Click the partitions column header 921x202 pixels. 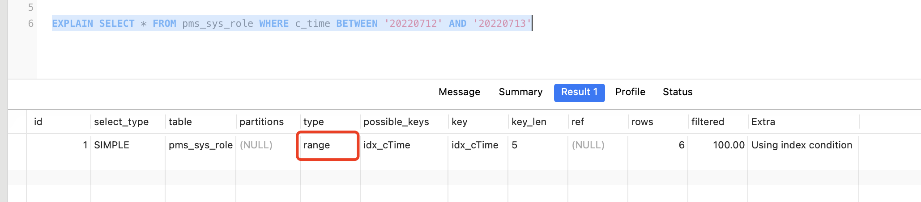(261, 122)
